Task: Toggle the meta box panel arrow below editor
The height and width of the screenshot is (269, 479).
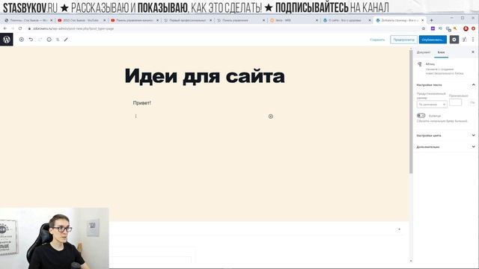Action: (x=399, y=229)
